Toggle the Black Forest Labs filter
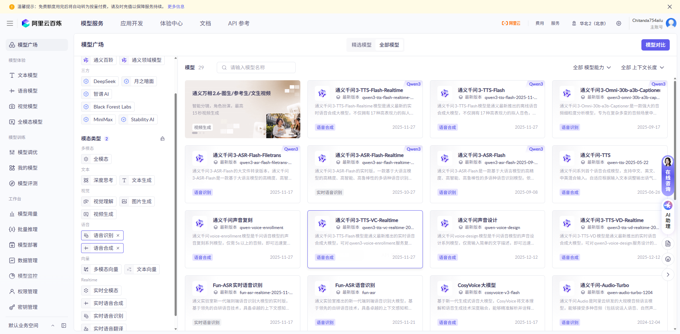680x334 pixels. 108,107
